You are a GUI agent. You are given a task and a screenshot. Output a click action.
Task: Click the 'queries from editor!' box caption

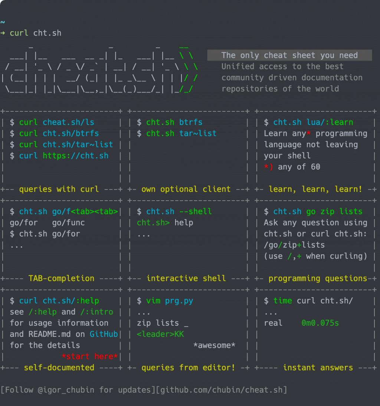tap(188, 367)
